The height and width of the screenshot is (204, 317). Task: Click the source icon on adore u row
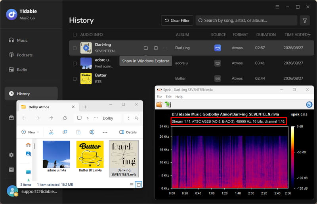[x=218, y=63]
